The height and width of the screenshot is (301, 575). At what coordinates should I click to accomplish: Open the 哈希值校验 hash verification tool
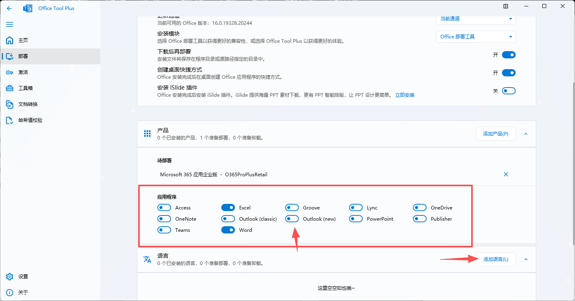pos(10,120)
